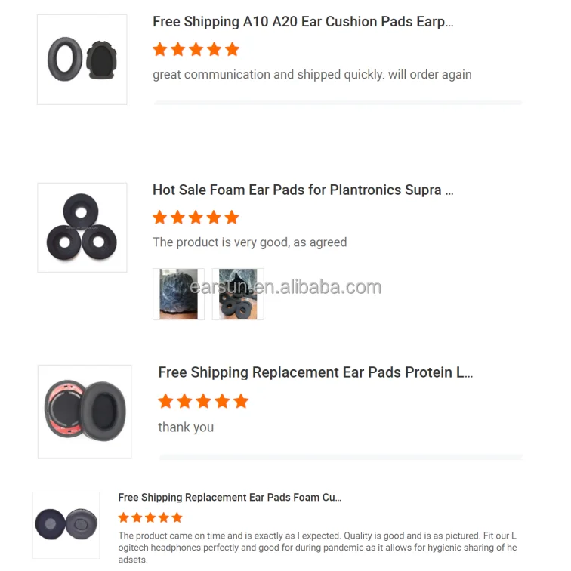View second review photo showing black foam pads
The width and height of the screenshot is (571, 571).
click(238, 295)
